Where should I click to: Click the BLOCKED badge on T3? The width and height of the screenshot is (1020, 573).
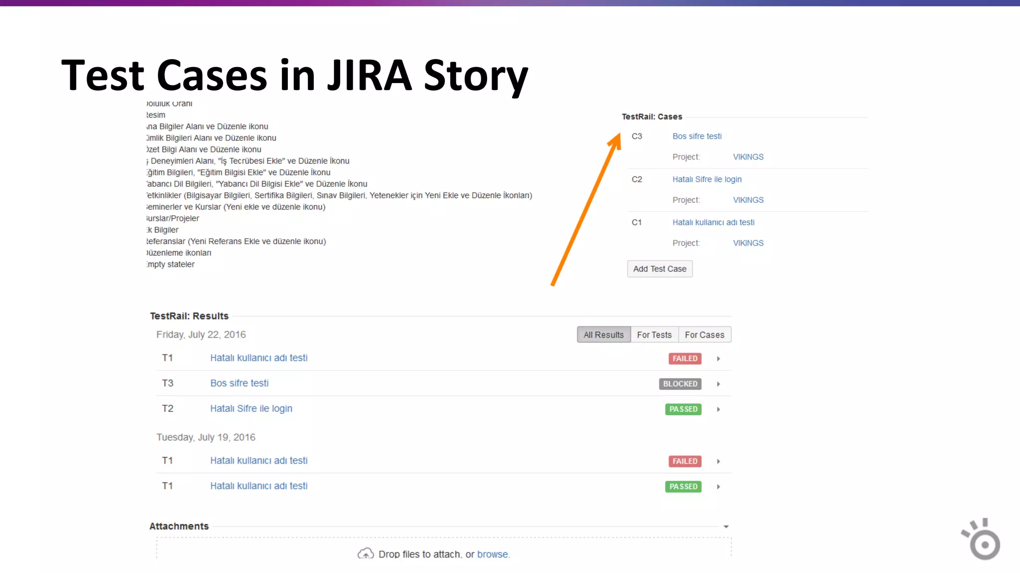[x=680, y=384]
